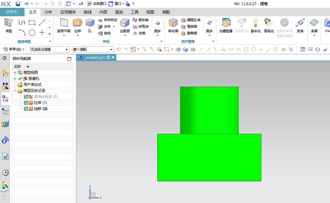Click the Unite (合并) command
Screen dimensions: 330x203
point(105,27)
